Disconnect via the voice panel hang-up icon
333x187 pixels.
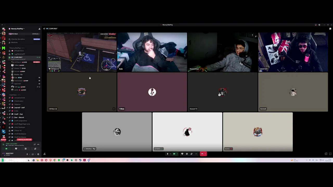coord(38,144)
